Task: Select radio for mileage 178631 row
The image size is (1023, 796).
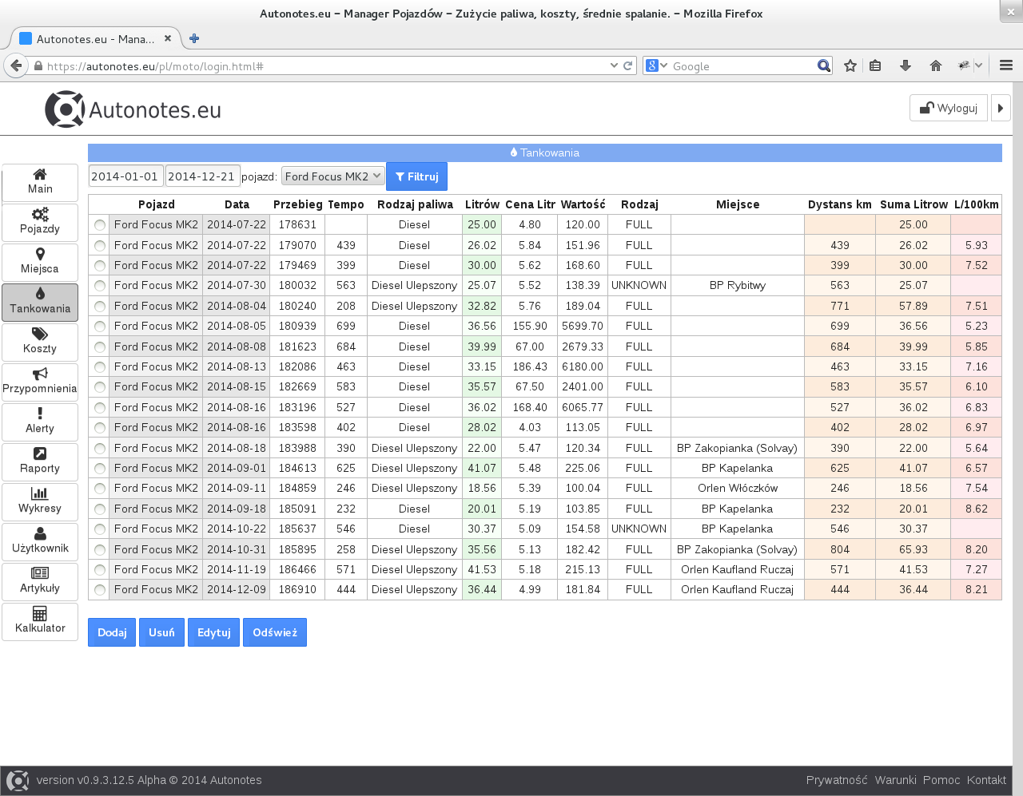Action: tap(100, 225)
